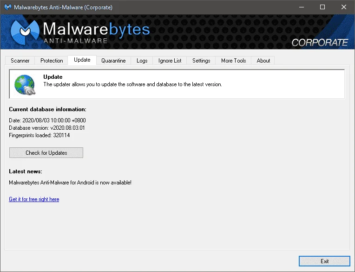The width and height of the screenshot is (355, 272).
Task: Click the CORPORATE banner label
Action: [x=320, y=43]
